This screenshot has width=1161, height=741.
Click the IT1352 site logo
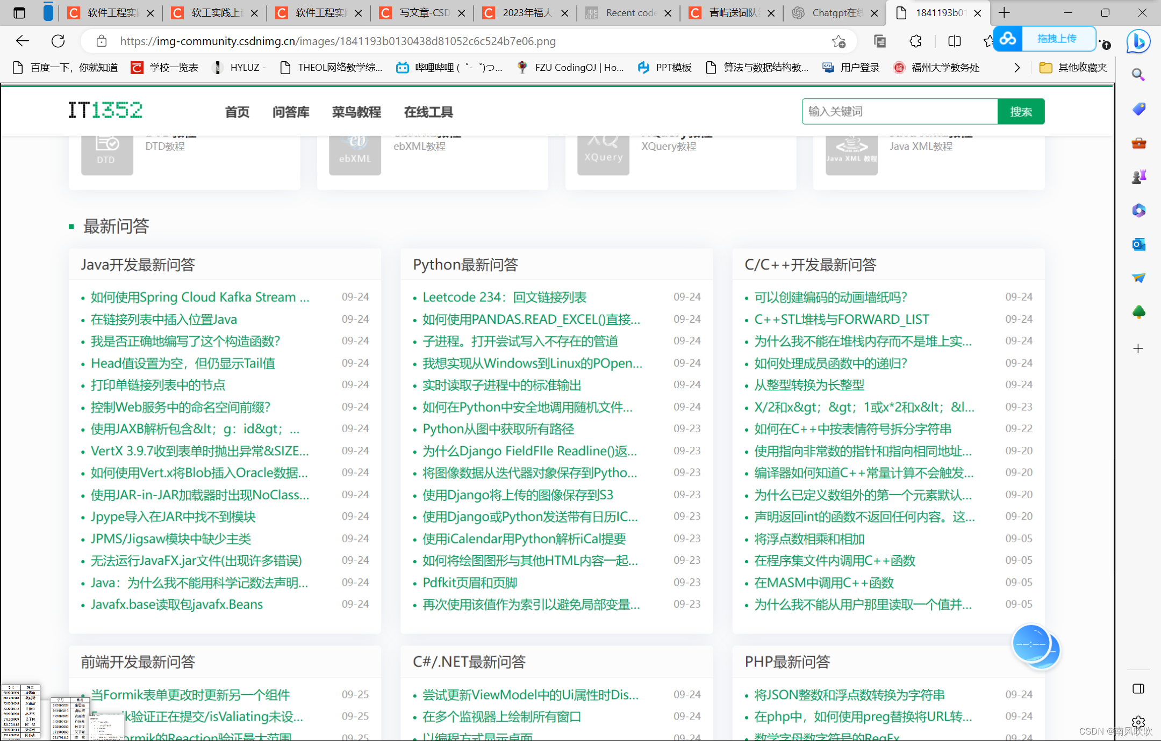point(105,111)
